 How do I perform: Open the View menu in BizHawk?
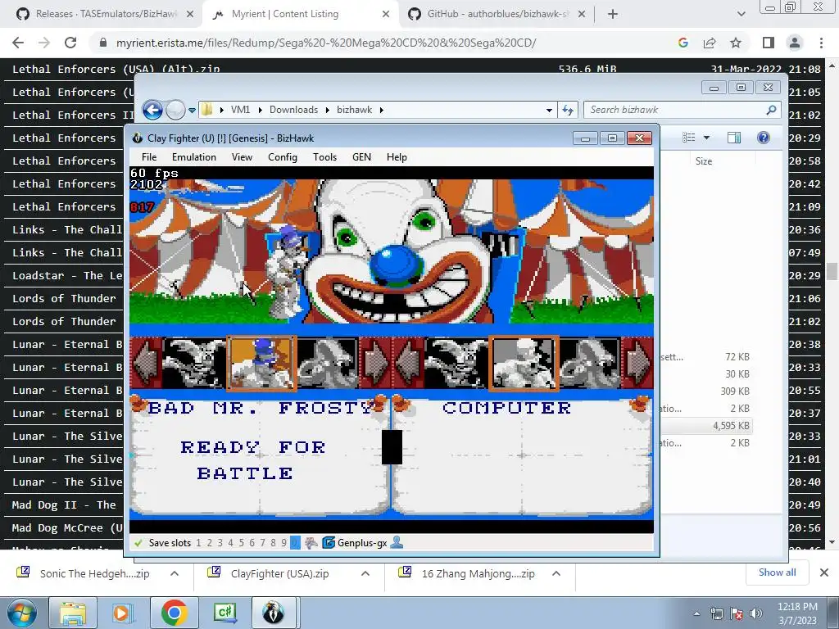242,156
